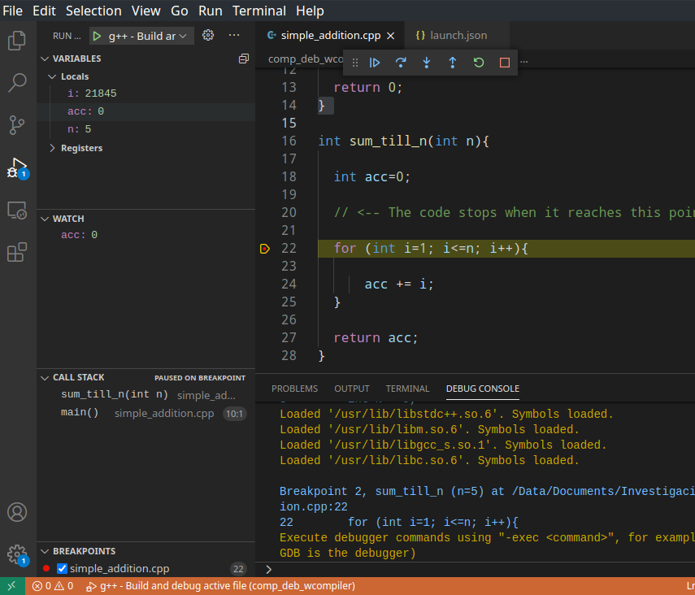Open the Source Control view
Screen dimensions: 695x595
pos(17,125)
